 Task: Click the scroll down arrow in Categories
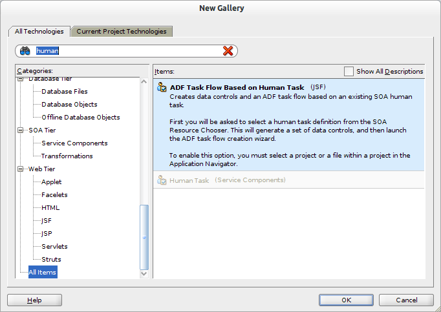(x=144, y=274)
